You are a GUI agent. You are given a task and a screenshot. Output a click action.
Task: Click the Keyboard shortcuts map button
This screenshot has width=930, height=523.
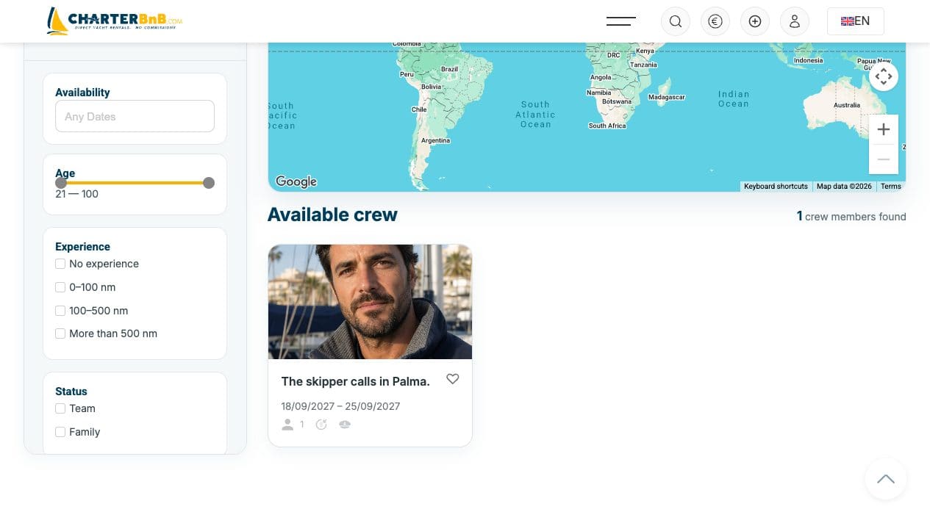(x=776, y=187)
